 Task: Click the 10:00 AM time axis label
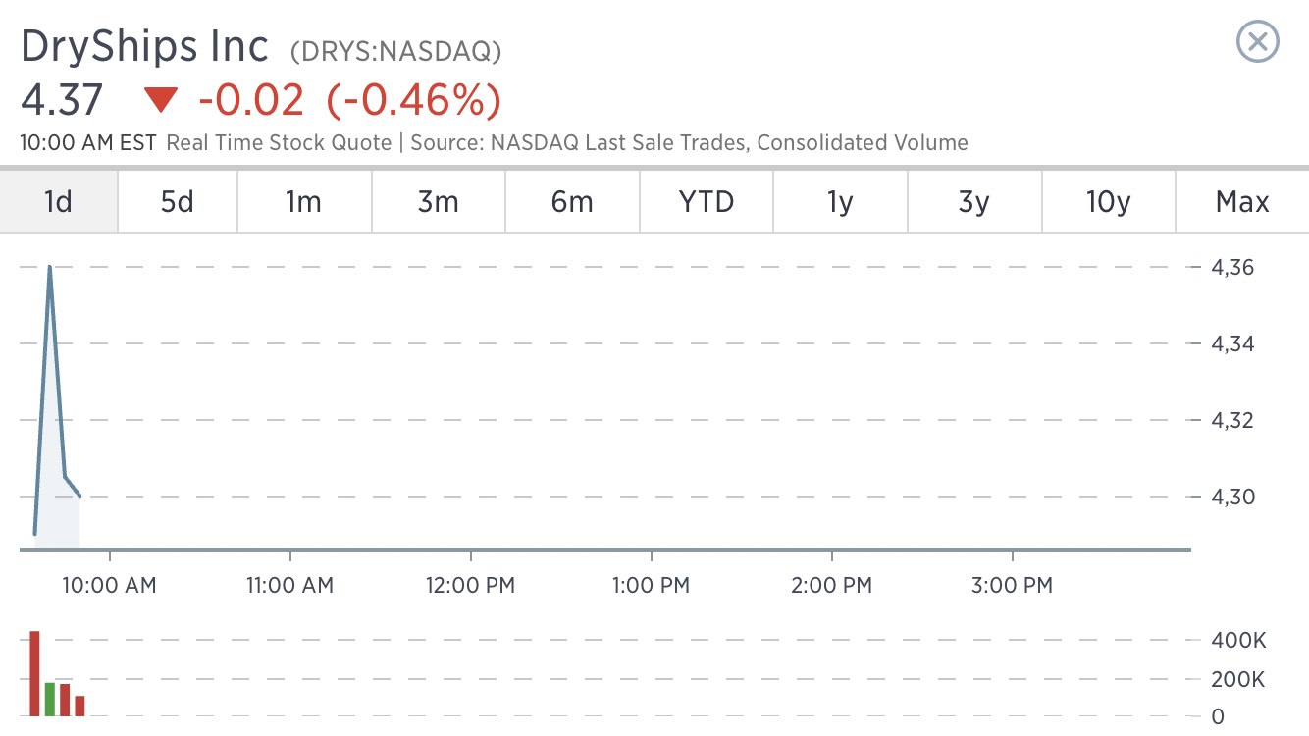[x=109, y=586]
